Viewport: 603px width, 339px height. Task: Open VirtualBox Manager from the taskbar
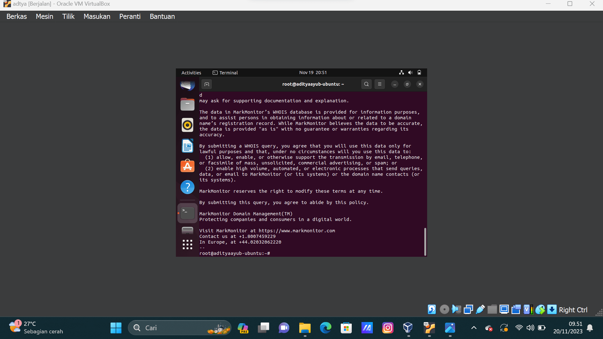tap(408, 328)
